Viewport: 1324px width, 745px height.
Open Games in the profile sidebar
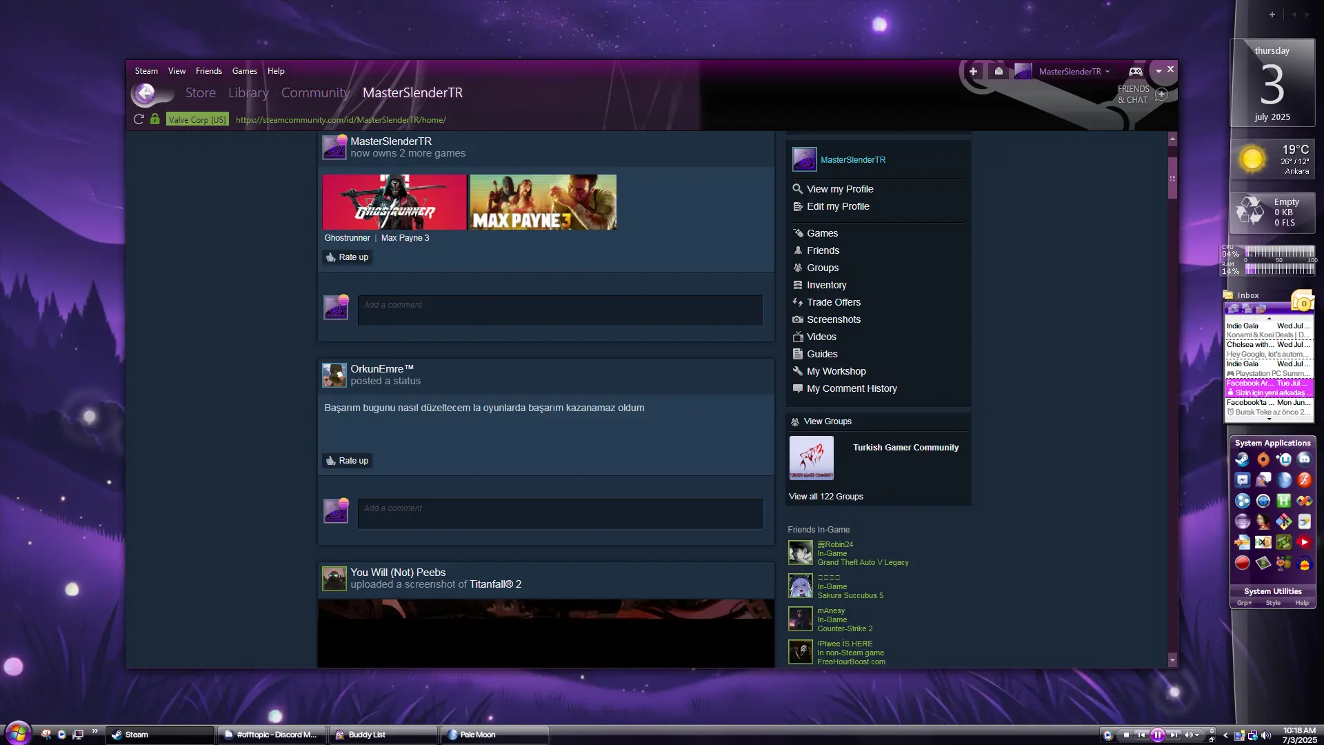(x=822, y=233)
